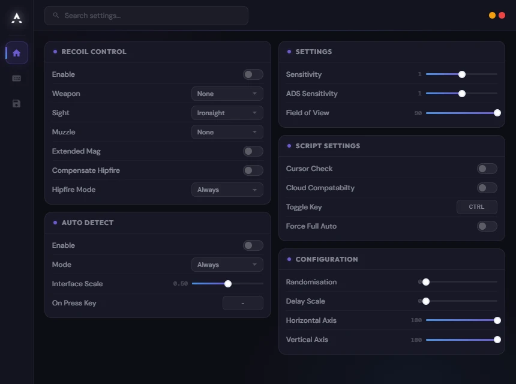Open the Auto Detect Mode dropdown
Screen dimensions: 516x384
pos(227,265)
